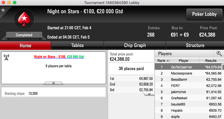224x119 pixels.
Task: Click the Rank sort arrow
Action: [x=168, y=61]
